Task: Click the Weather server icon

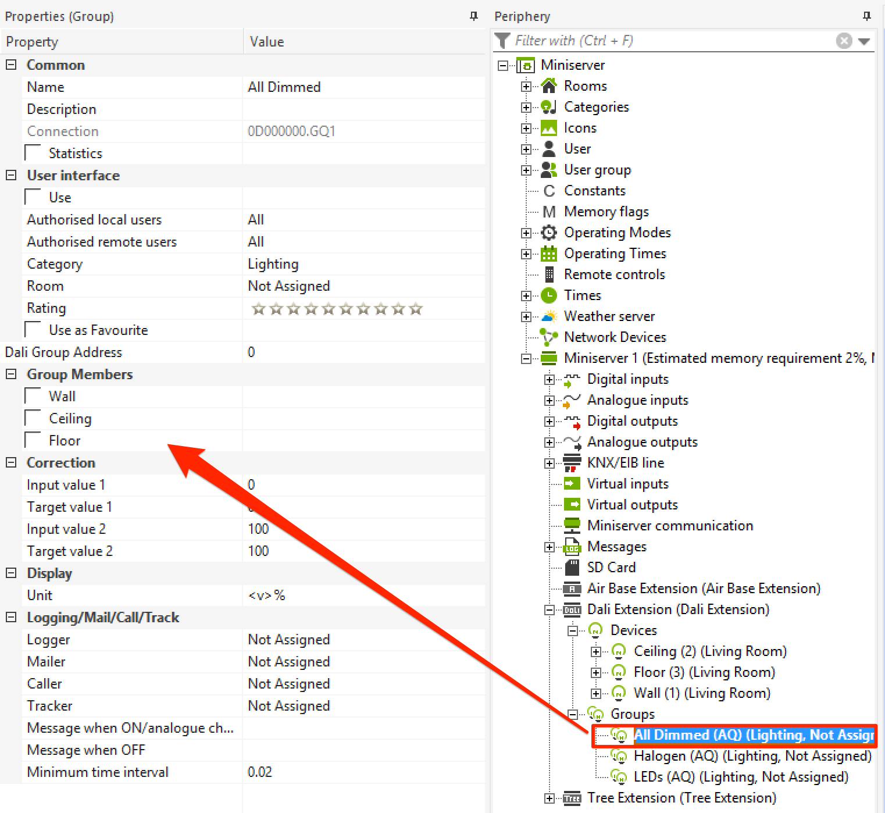Action: [548, 316]
